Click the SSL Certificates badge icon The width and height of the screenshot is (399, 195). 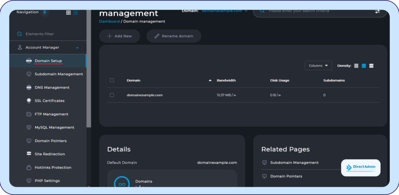(29, 101)
